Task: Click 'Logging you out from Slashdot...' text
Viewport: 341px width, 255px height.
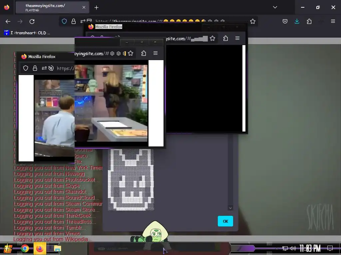Action: (x=52, y=192)
